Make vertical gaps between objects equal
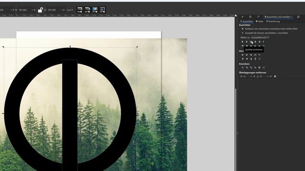This screenshot has width=305, height=171. click(255, 59)
